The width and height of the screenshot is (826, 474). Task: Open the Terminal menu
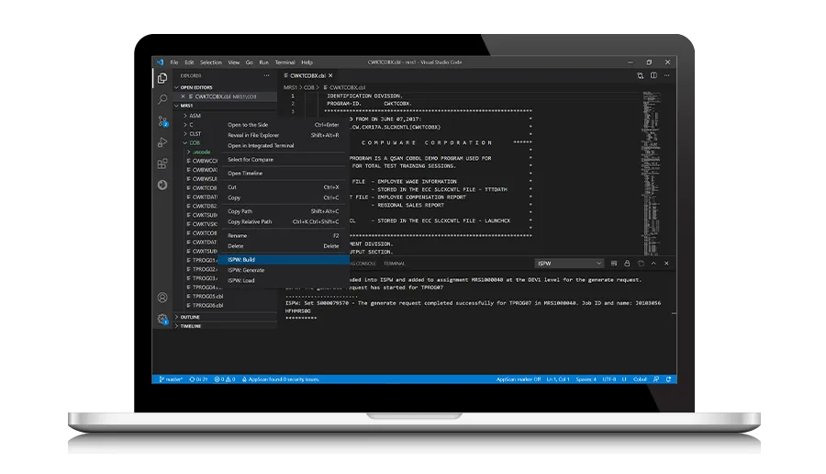pyautogui.click(x=285, y=62)
